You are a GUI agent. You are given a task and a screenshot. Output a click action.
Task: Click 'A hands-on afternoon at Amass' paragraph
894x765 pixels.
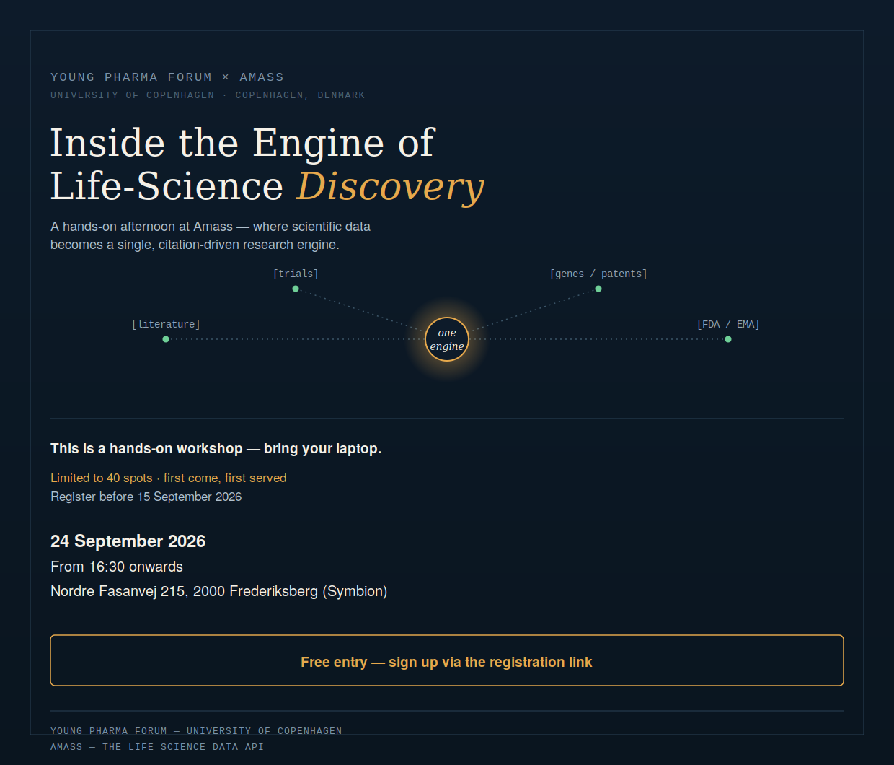tap(211, 235)
